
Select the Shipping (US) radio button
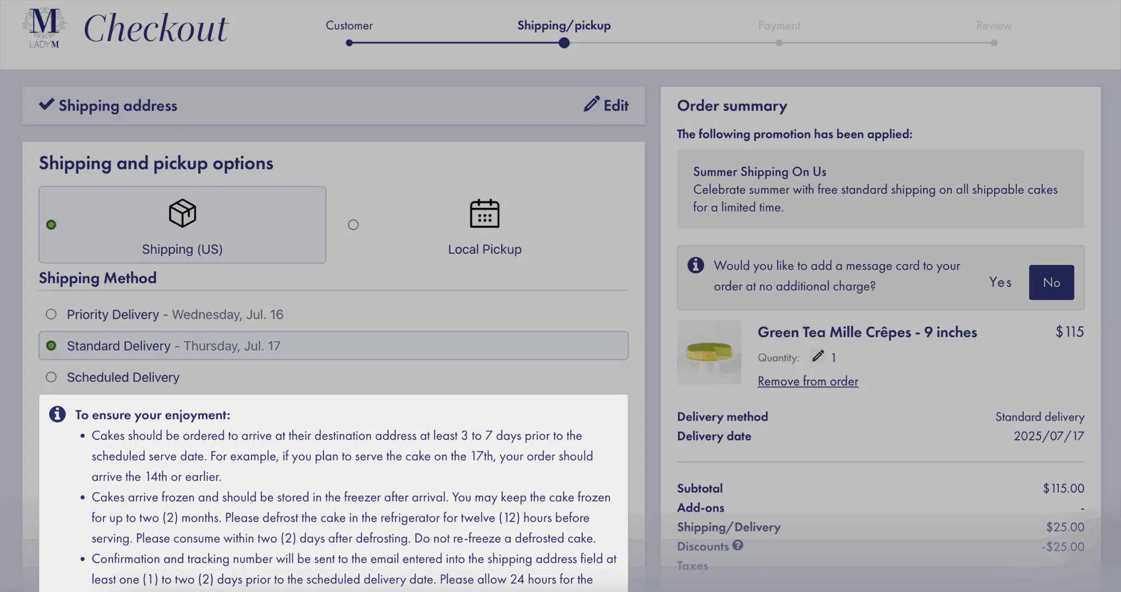[51, 225]
